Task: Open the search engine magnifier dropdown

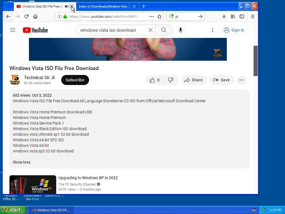Action: (171, 16)
